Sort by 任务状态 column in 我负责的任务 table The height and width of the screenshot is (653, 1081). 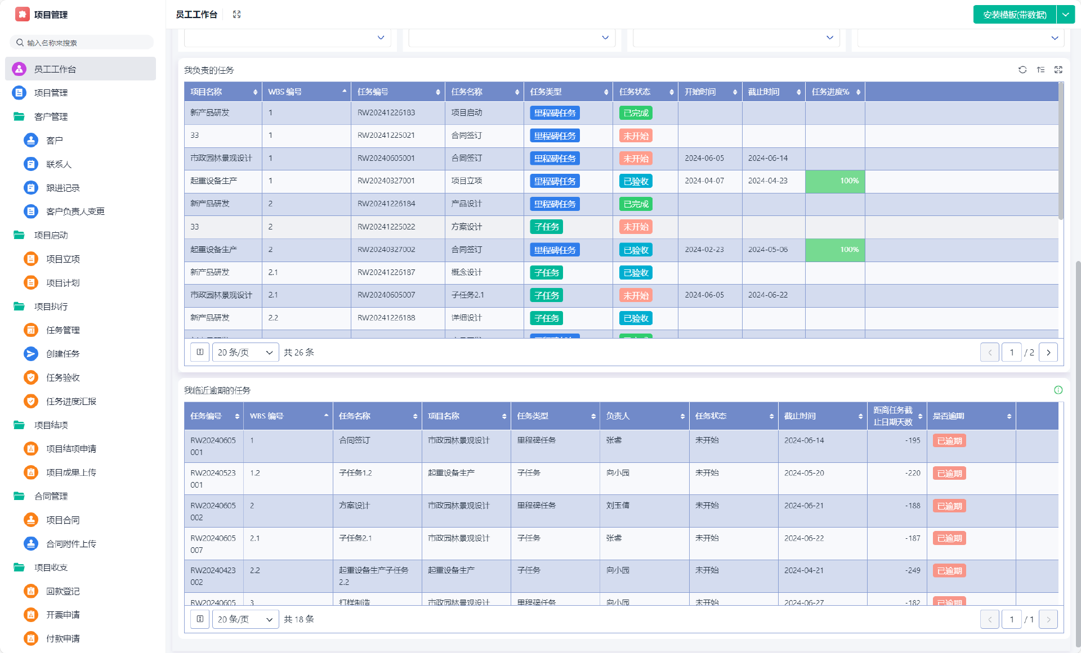671,92
